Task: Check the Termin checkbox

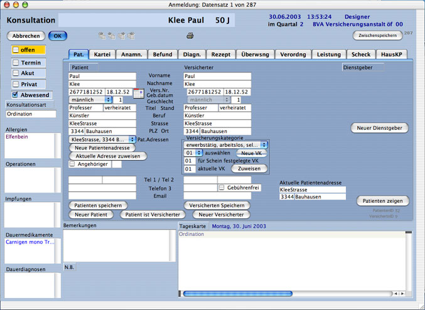Action: pyautogui.click(x=16, y=63)
